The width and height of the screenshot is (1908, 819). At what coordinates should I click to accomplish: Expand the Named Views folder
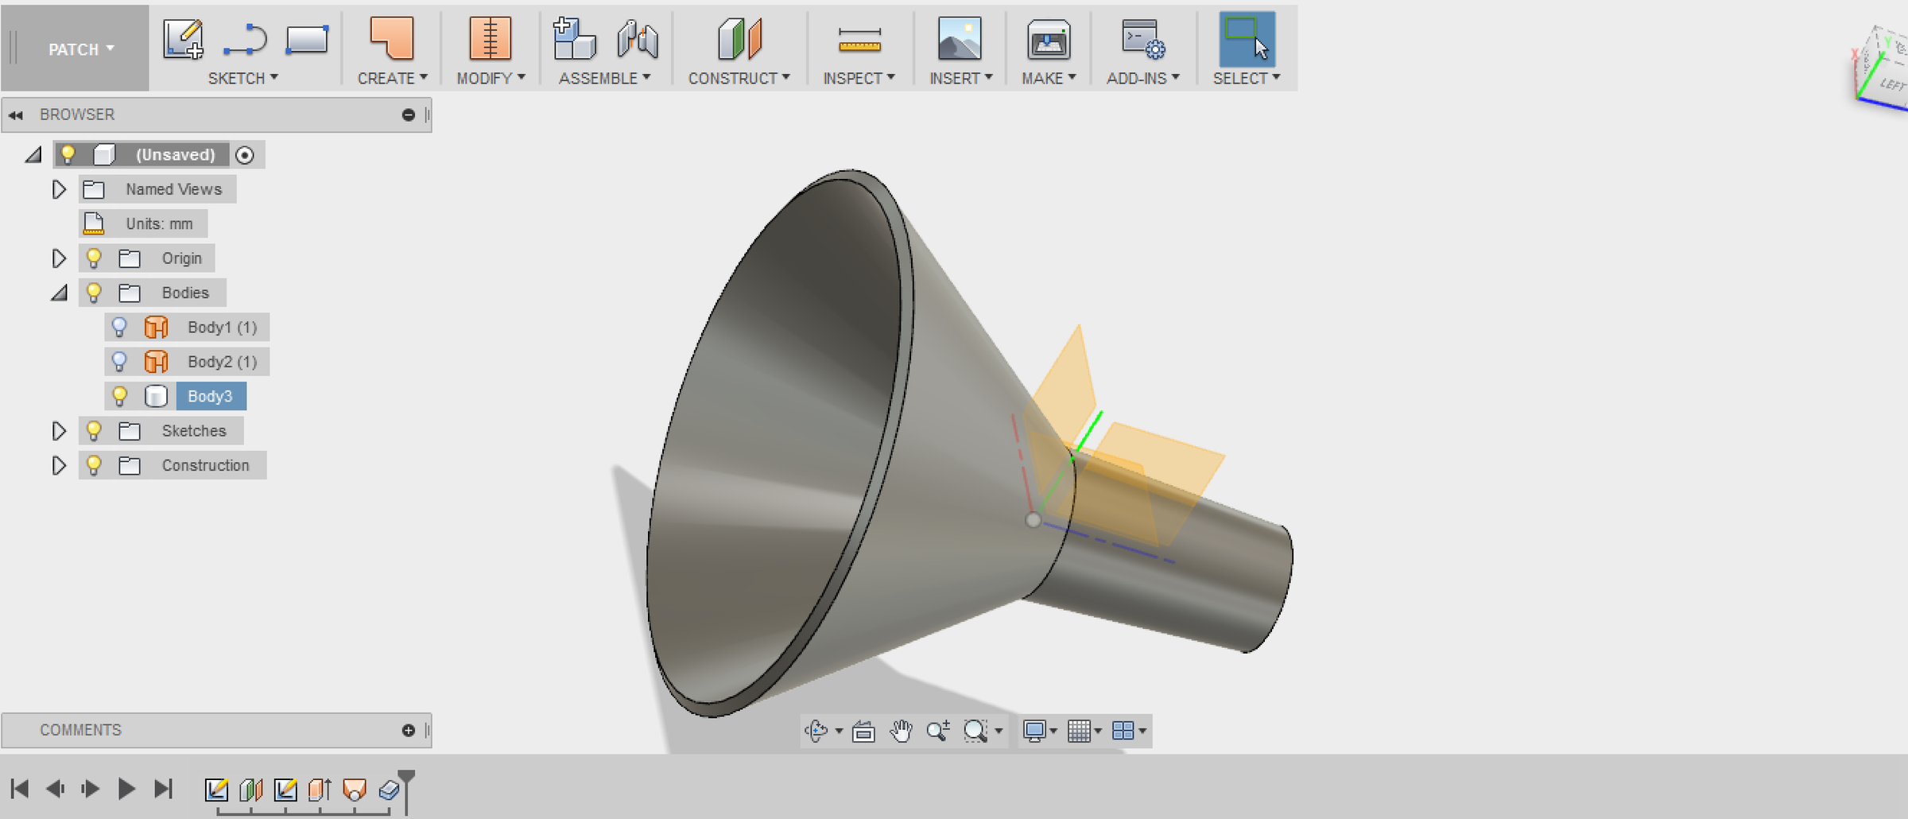click(59, 188)
